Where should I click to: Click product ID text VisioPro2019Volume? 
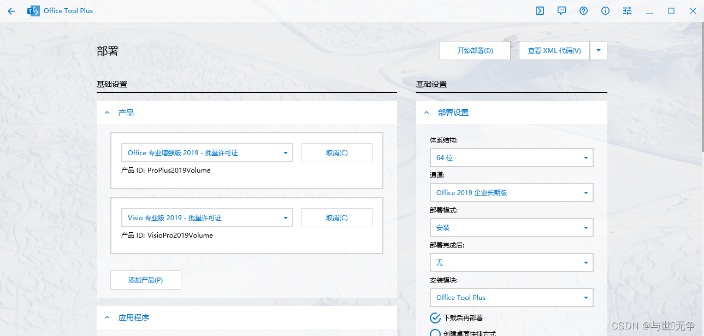180,235
